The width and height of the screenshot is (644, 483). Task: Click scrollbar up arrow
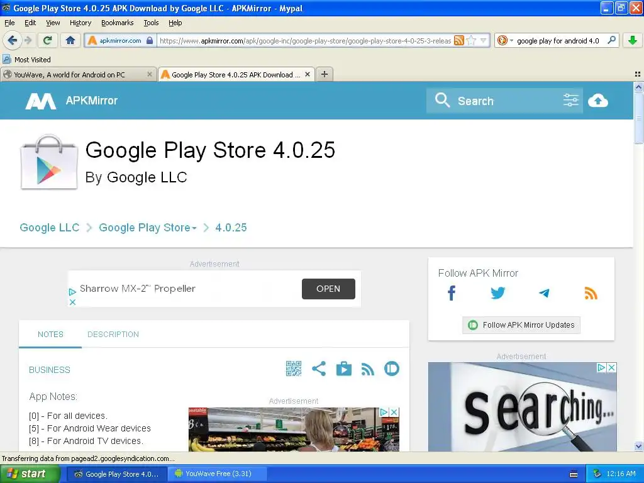click(638, 87)
